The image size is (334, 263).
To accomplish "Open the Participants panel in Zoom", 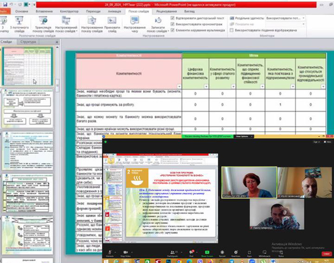I will (172, 252).
